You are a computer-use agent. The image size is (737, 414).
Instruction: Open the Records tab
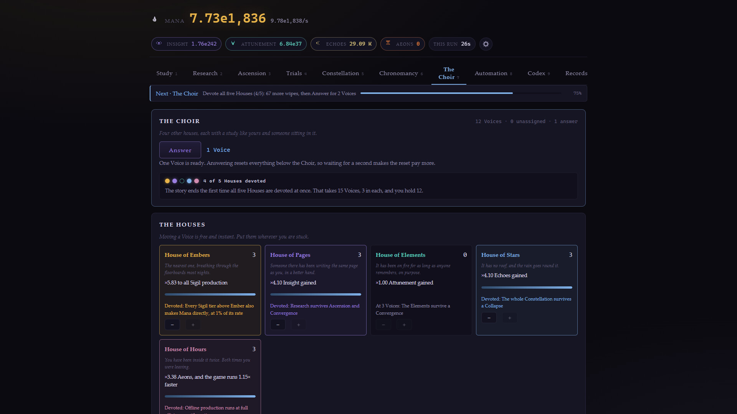pos(576,73)
